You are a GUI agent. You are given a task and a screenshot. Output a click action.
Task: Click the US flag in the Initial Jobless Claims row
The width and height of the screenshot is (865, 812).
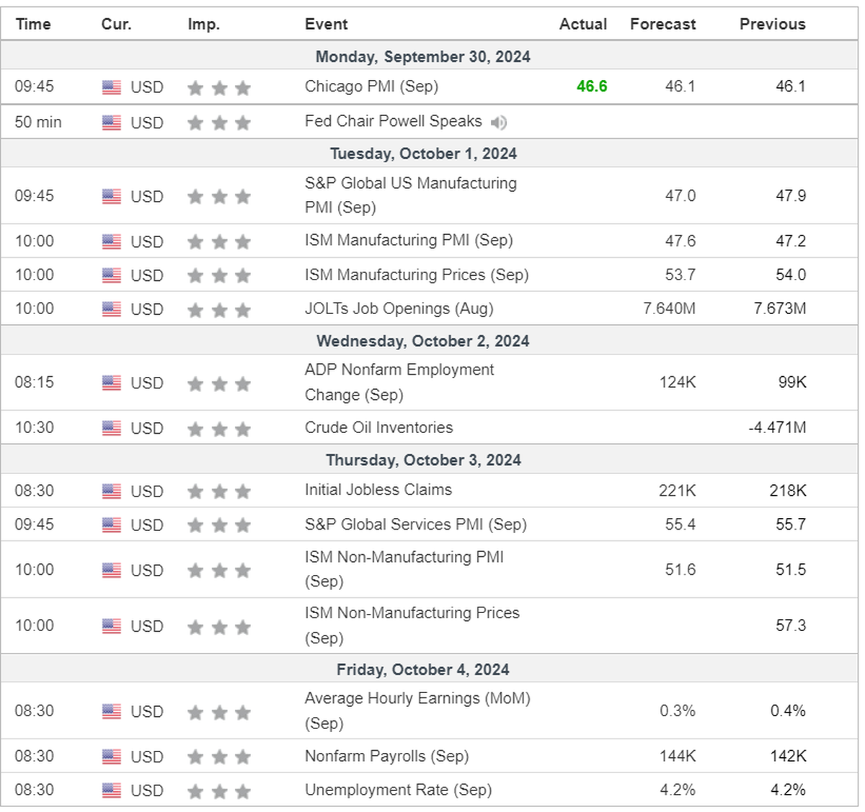112,491
